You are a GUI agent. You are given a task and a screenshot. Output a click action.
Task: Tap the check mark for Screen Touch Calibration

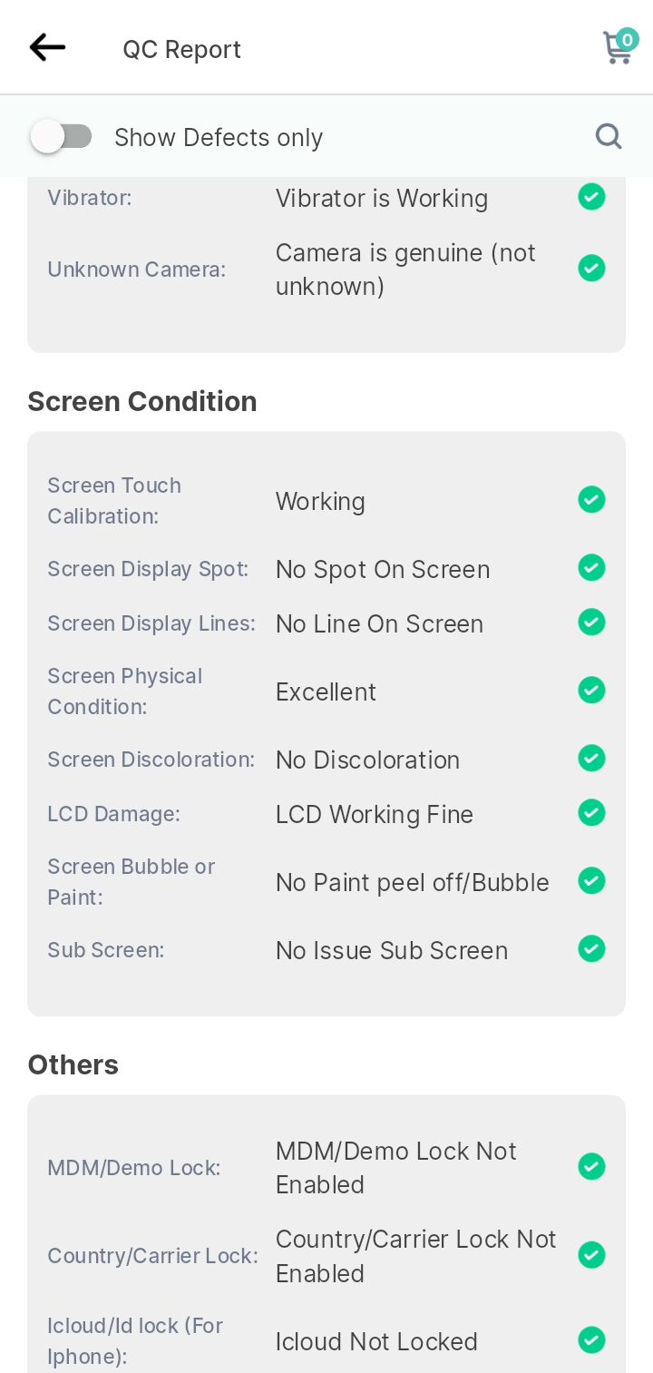click(x=591, y=499)
